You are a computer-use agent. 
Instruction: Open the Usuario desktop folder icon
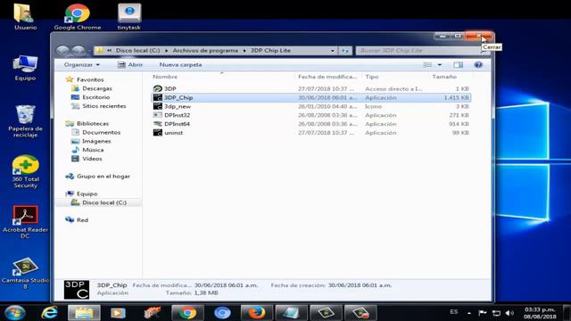pos(25,16)
